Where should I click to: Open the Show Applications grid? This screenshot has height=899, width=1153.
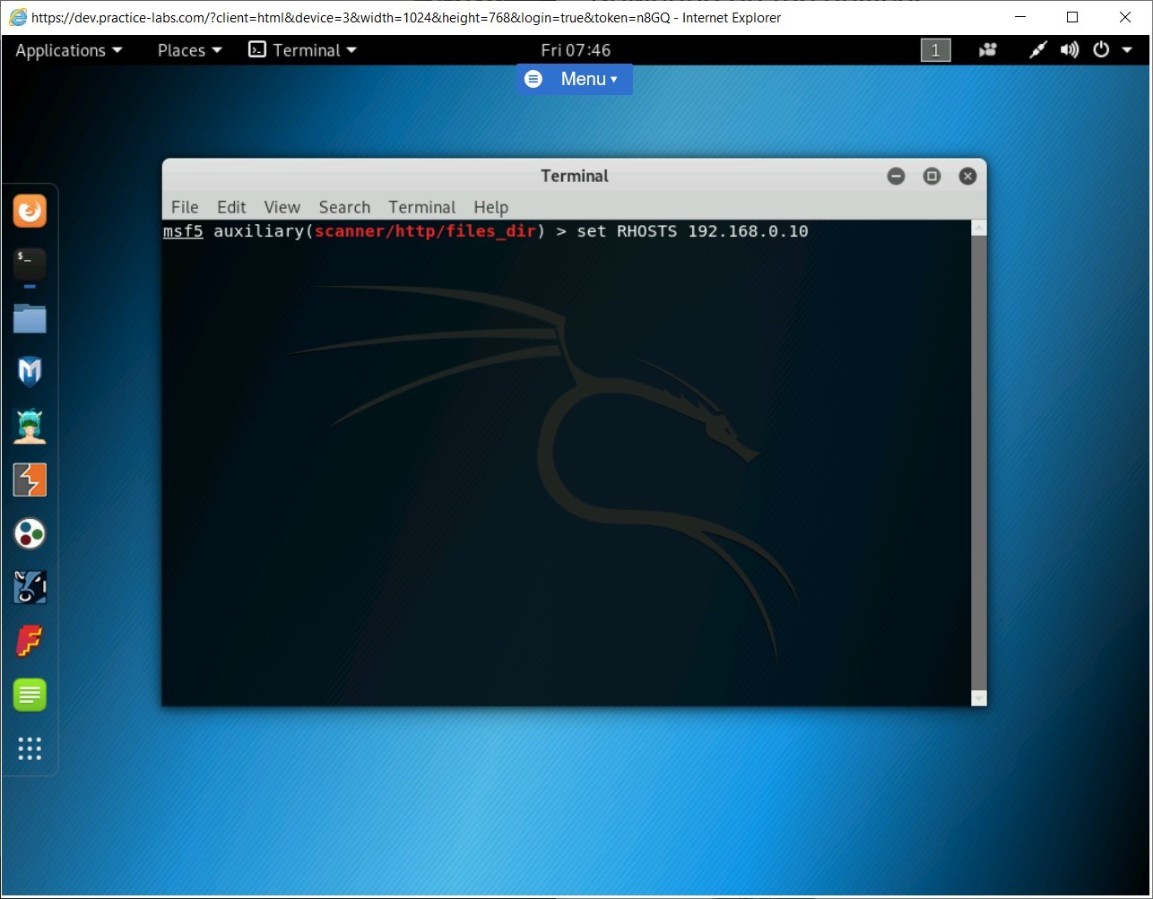(30, 749)
